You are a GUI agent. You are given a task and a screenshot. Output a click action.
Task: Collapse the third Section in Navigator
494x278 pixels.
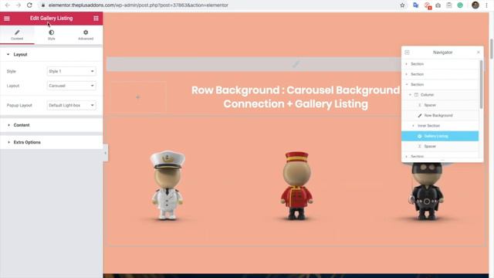pyautogui.click(x=407, y=84)
